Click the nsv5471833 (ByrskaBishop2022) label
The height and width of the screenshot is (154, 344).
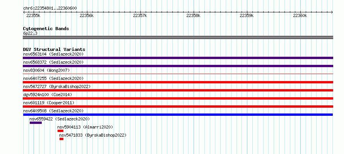tap(93, 135)
